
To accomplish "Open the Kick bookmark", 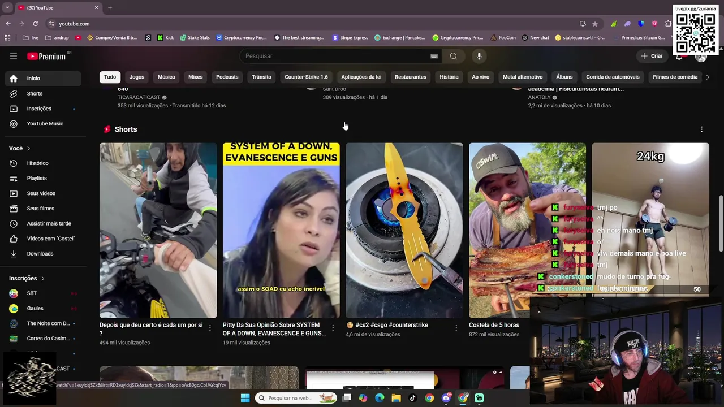I will pyautogui.click(x=165, y=38).
